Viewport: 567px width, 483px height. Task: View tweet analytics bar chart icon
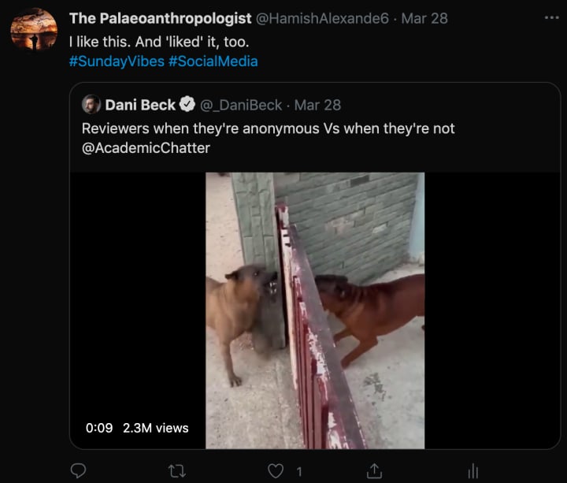click(x=473, y=471)
